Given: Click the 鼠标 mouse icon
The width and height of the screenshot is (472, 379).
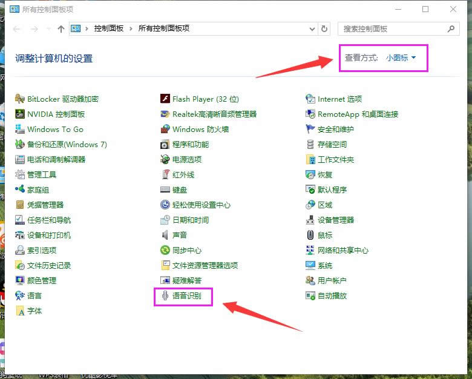Looking at the screenshot, I should pos(310,235).
